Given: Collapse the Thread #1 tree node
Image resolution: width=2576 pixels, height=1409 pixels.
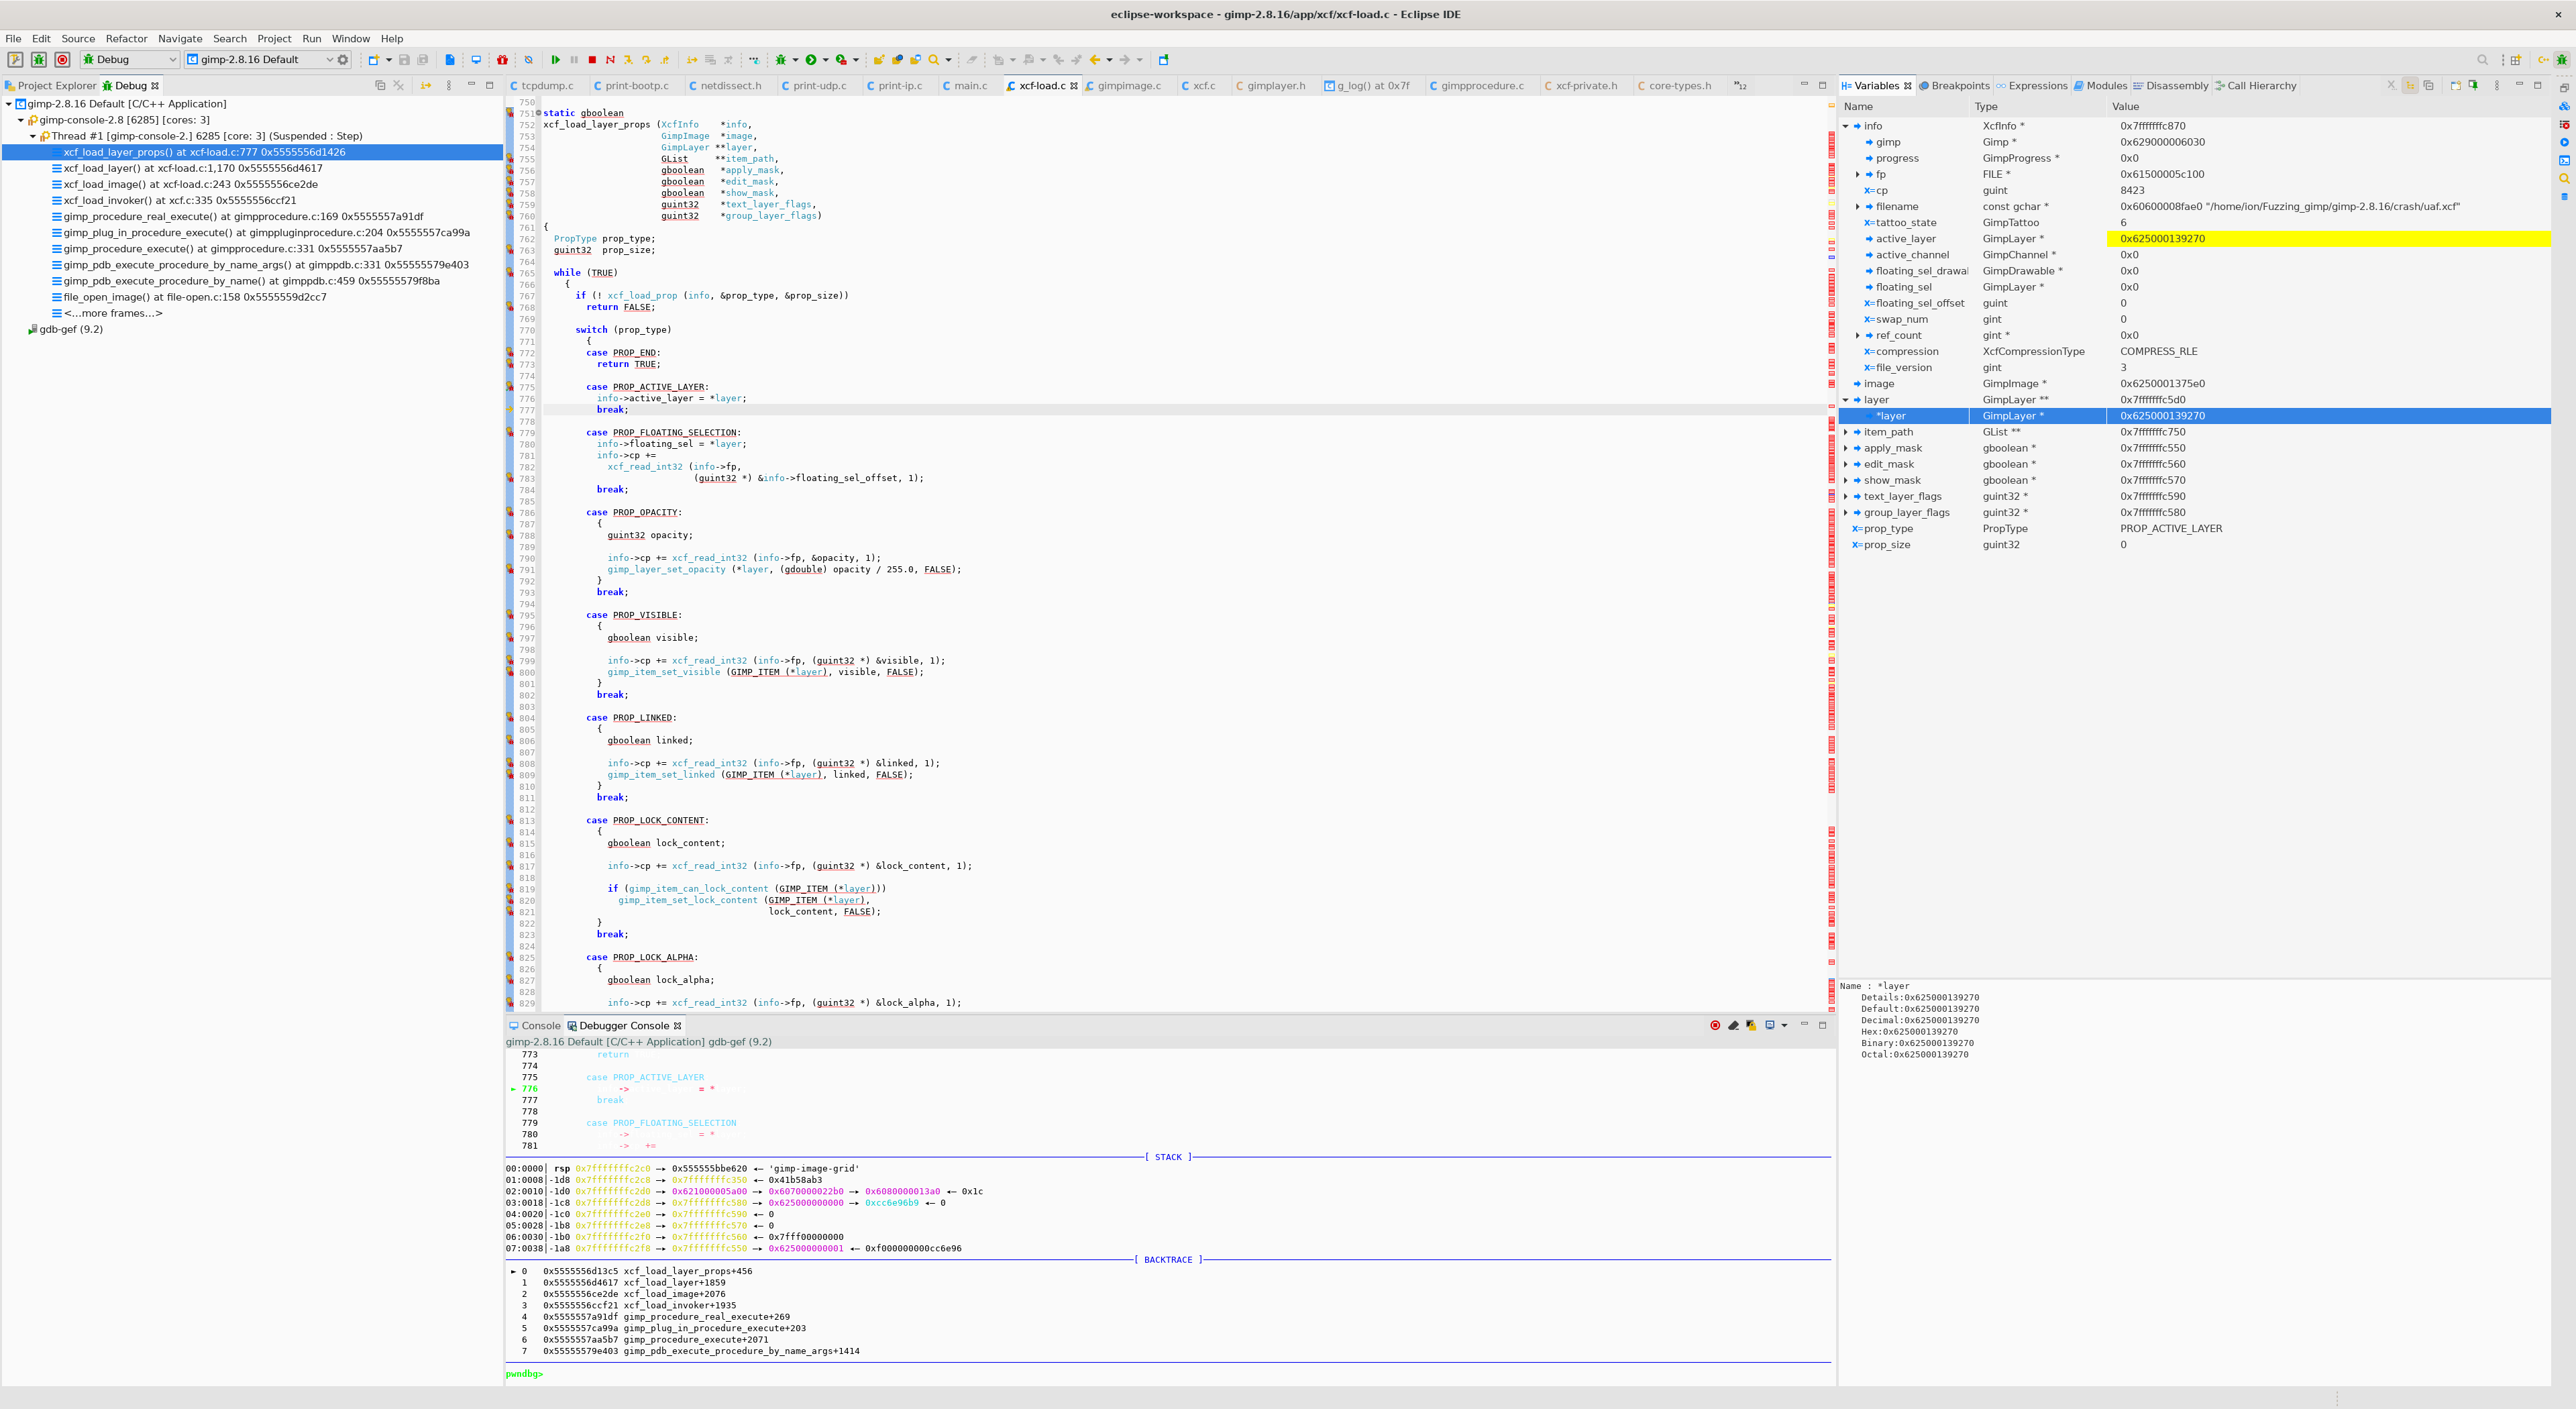Looking at the screenshot, I should pyautogui.click(x=32, y=136).
